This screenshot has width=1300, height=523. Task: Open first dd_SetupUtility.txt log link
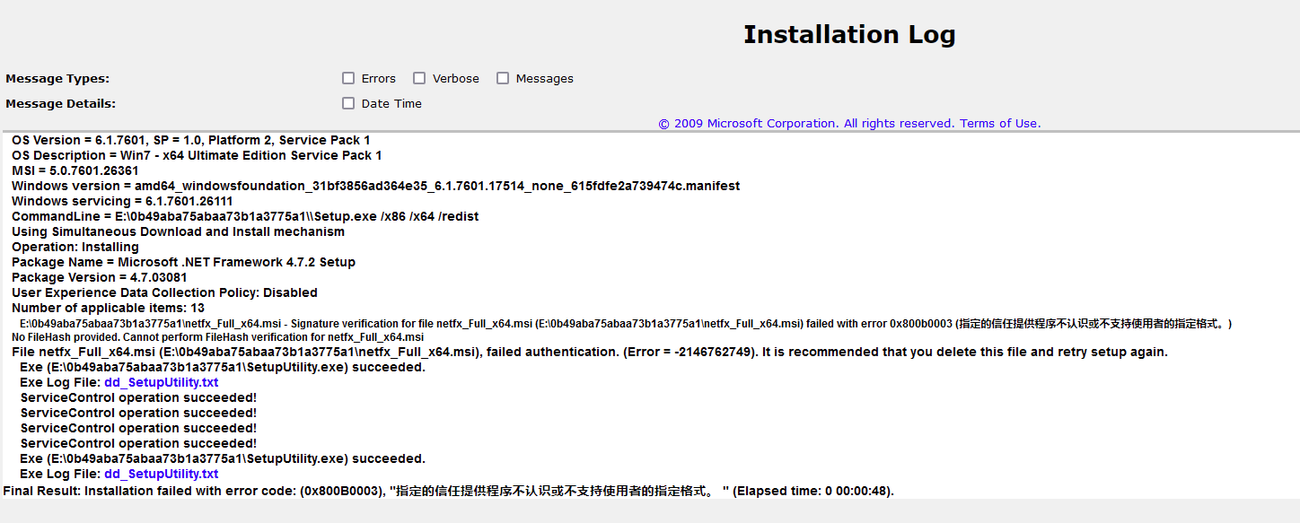tap(161, 382)
